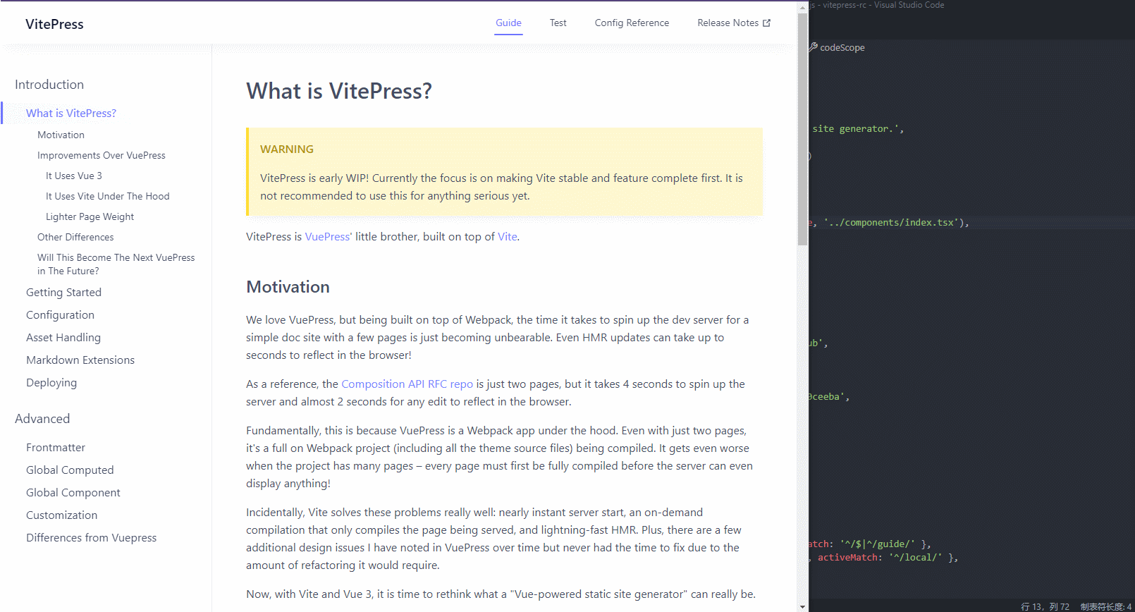Screen dimensions: 1135x612
Task: Click the VitePress site title logo
Action: point(54,24)
